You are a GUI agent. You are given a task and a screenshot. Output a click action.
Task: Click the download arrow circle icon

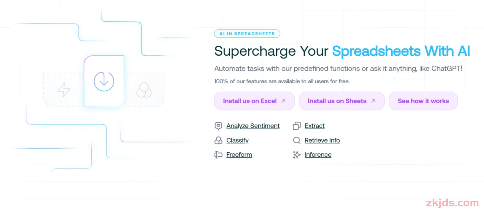click(x=104, y=81)
